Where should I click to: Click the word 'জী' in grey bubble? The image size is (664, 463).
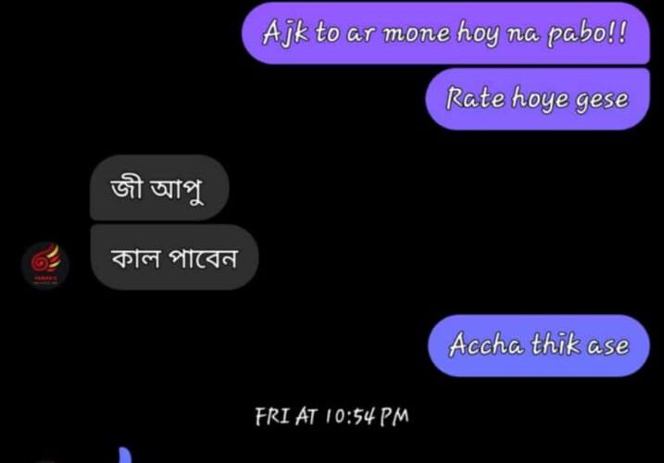pyautogui.click(x=126, y=188)
